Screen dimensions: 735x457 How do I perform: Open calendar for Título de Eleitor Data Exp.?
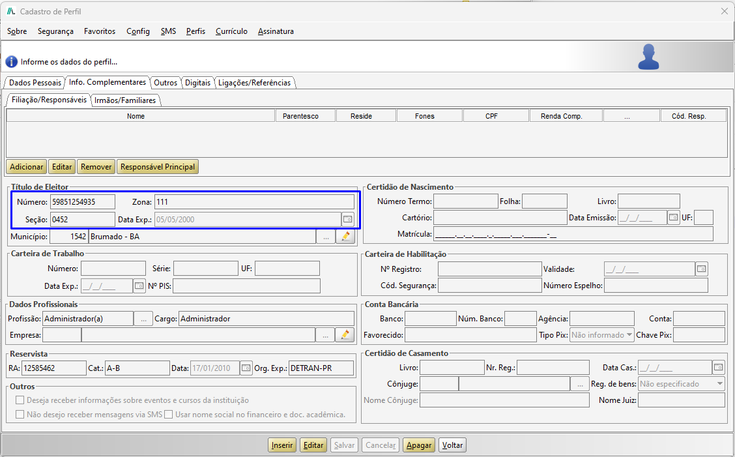[347, 219]
